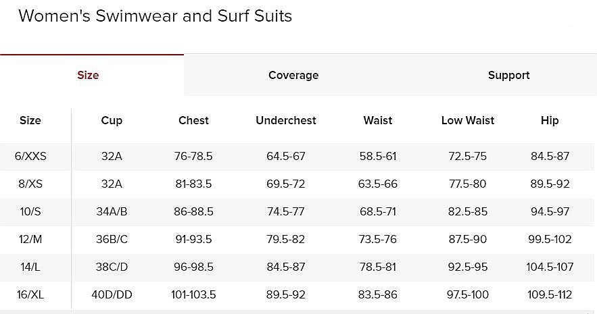Click the 36B/C cup cell
Viewport: 597px width, 314px height.
click(x=112, y=239)
